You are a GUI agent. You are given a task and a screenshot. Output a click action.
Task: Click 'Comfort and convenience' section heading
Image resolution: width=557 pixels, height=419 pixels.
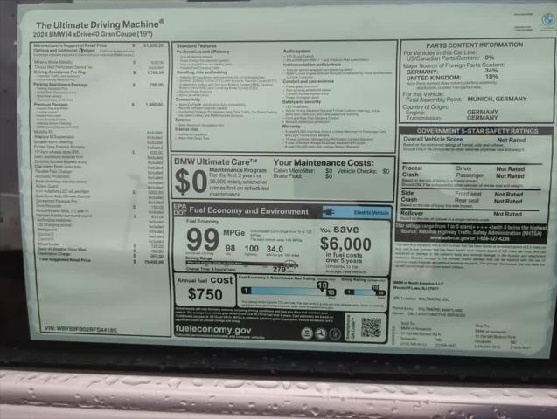pos(309,81)
